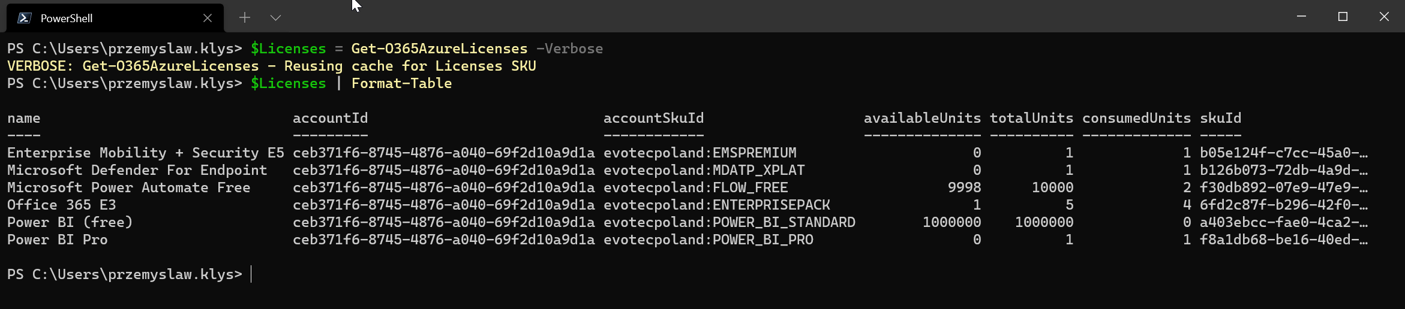Click the Format-Table command text
Viewport: 1405px width, 309px height.
[401, 83]
